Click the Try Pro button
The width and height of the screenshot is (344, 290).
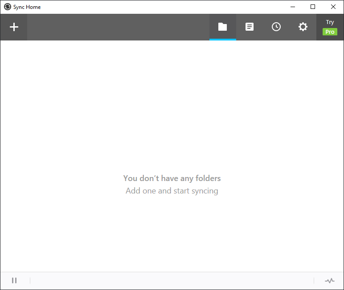330,27
